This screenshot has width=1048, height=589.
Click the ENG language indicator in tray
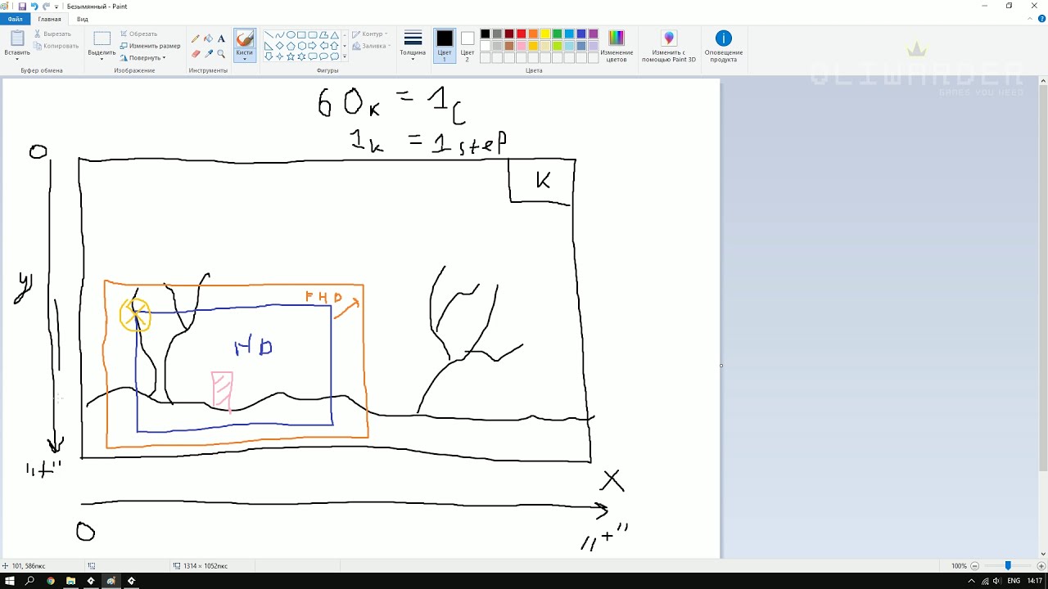point(1014,581)
